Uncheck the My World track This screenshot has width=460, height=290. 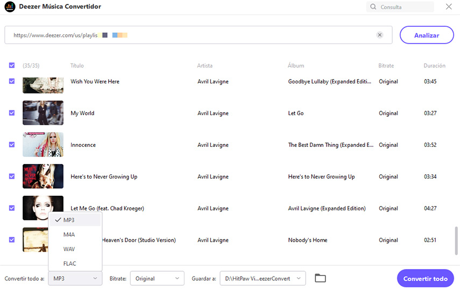tap(12, 113)
